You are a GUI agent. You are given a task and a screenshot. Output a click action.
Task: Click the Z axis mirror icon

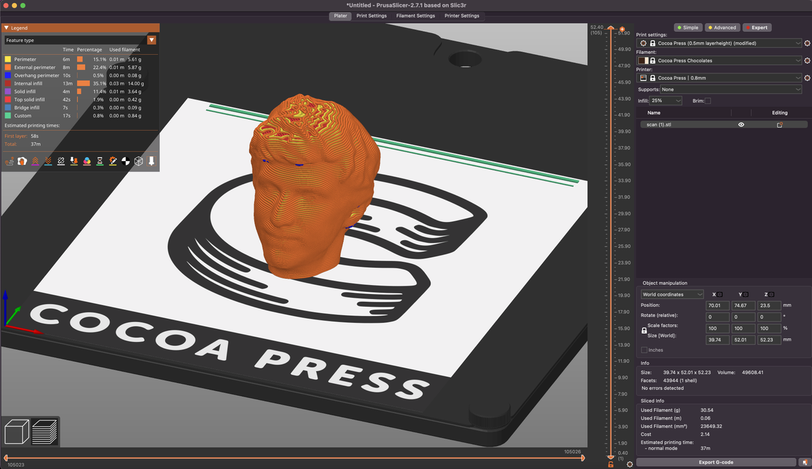(771, 294)
